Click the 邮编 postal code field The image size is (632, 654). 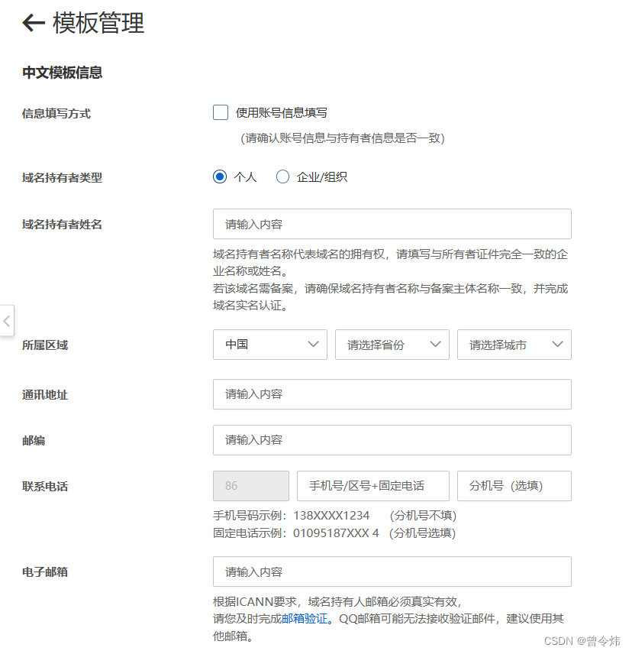point(392,440)
